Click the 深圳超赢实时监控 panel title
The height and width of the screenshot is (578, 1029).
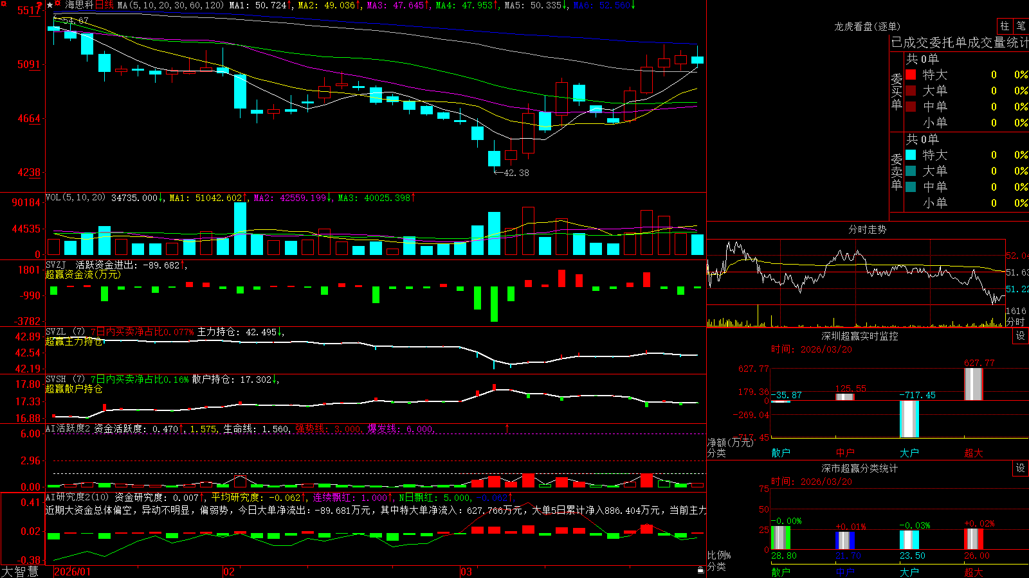point(860,336)
